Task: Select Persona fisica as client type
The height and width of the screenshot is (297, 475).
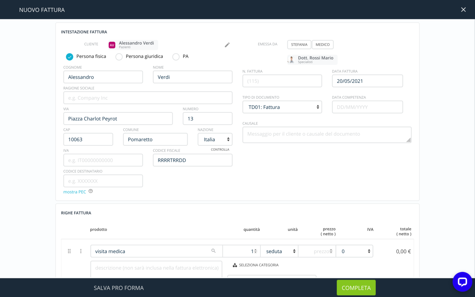Action: coord(69,57)
